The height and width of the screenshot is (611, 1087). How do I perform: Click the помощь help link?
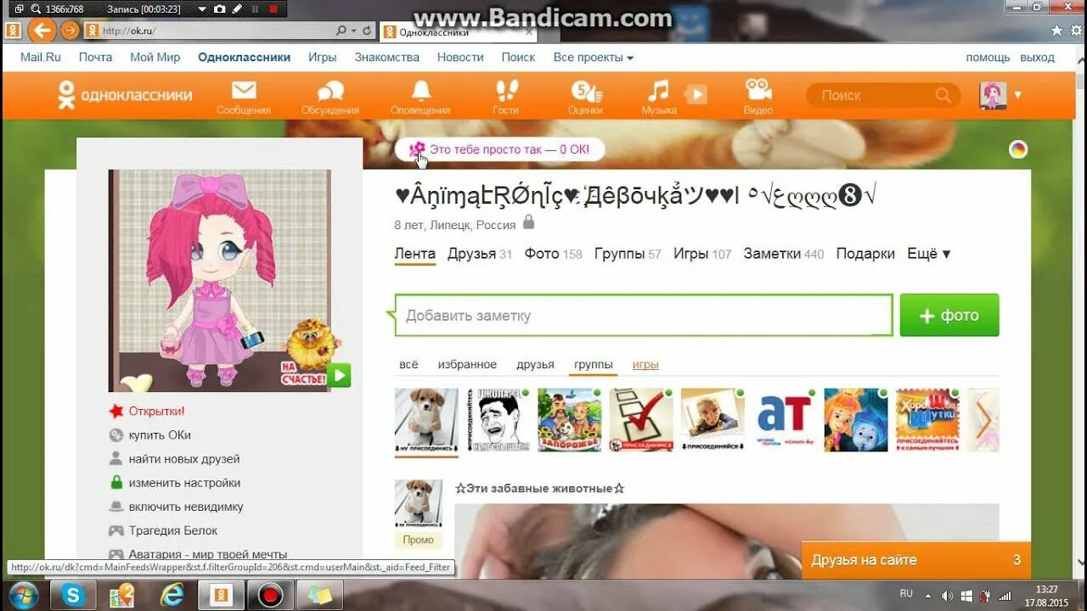(988, 57)
